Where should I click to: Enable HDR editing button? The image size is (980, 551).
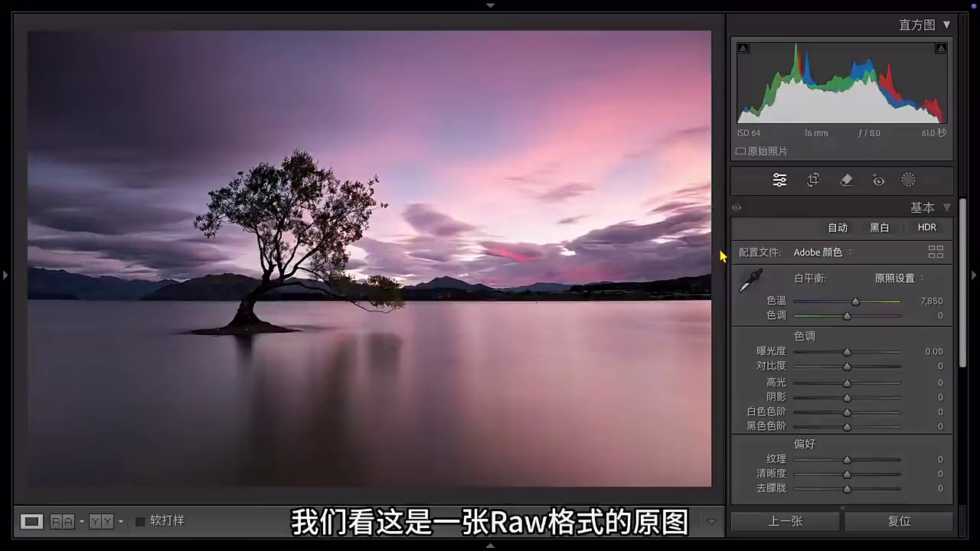point(927,227)
